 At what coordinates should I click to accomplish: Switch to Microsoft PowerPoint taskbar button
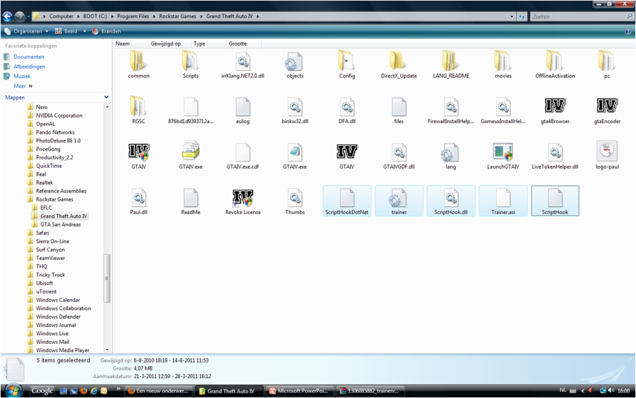(x=300, y=391)
